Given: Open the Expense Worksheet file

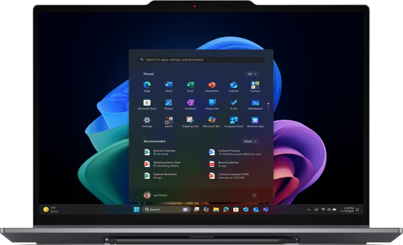Looking at the screenshot, I should click(x=161, y=176).
